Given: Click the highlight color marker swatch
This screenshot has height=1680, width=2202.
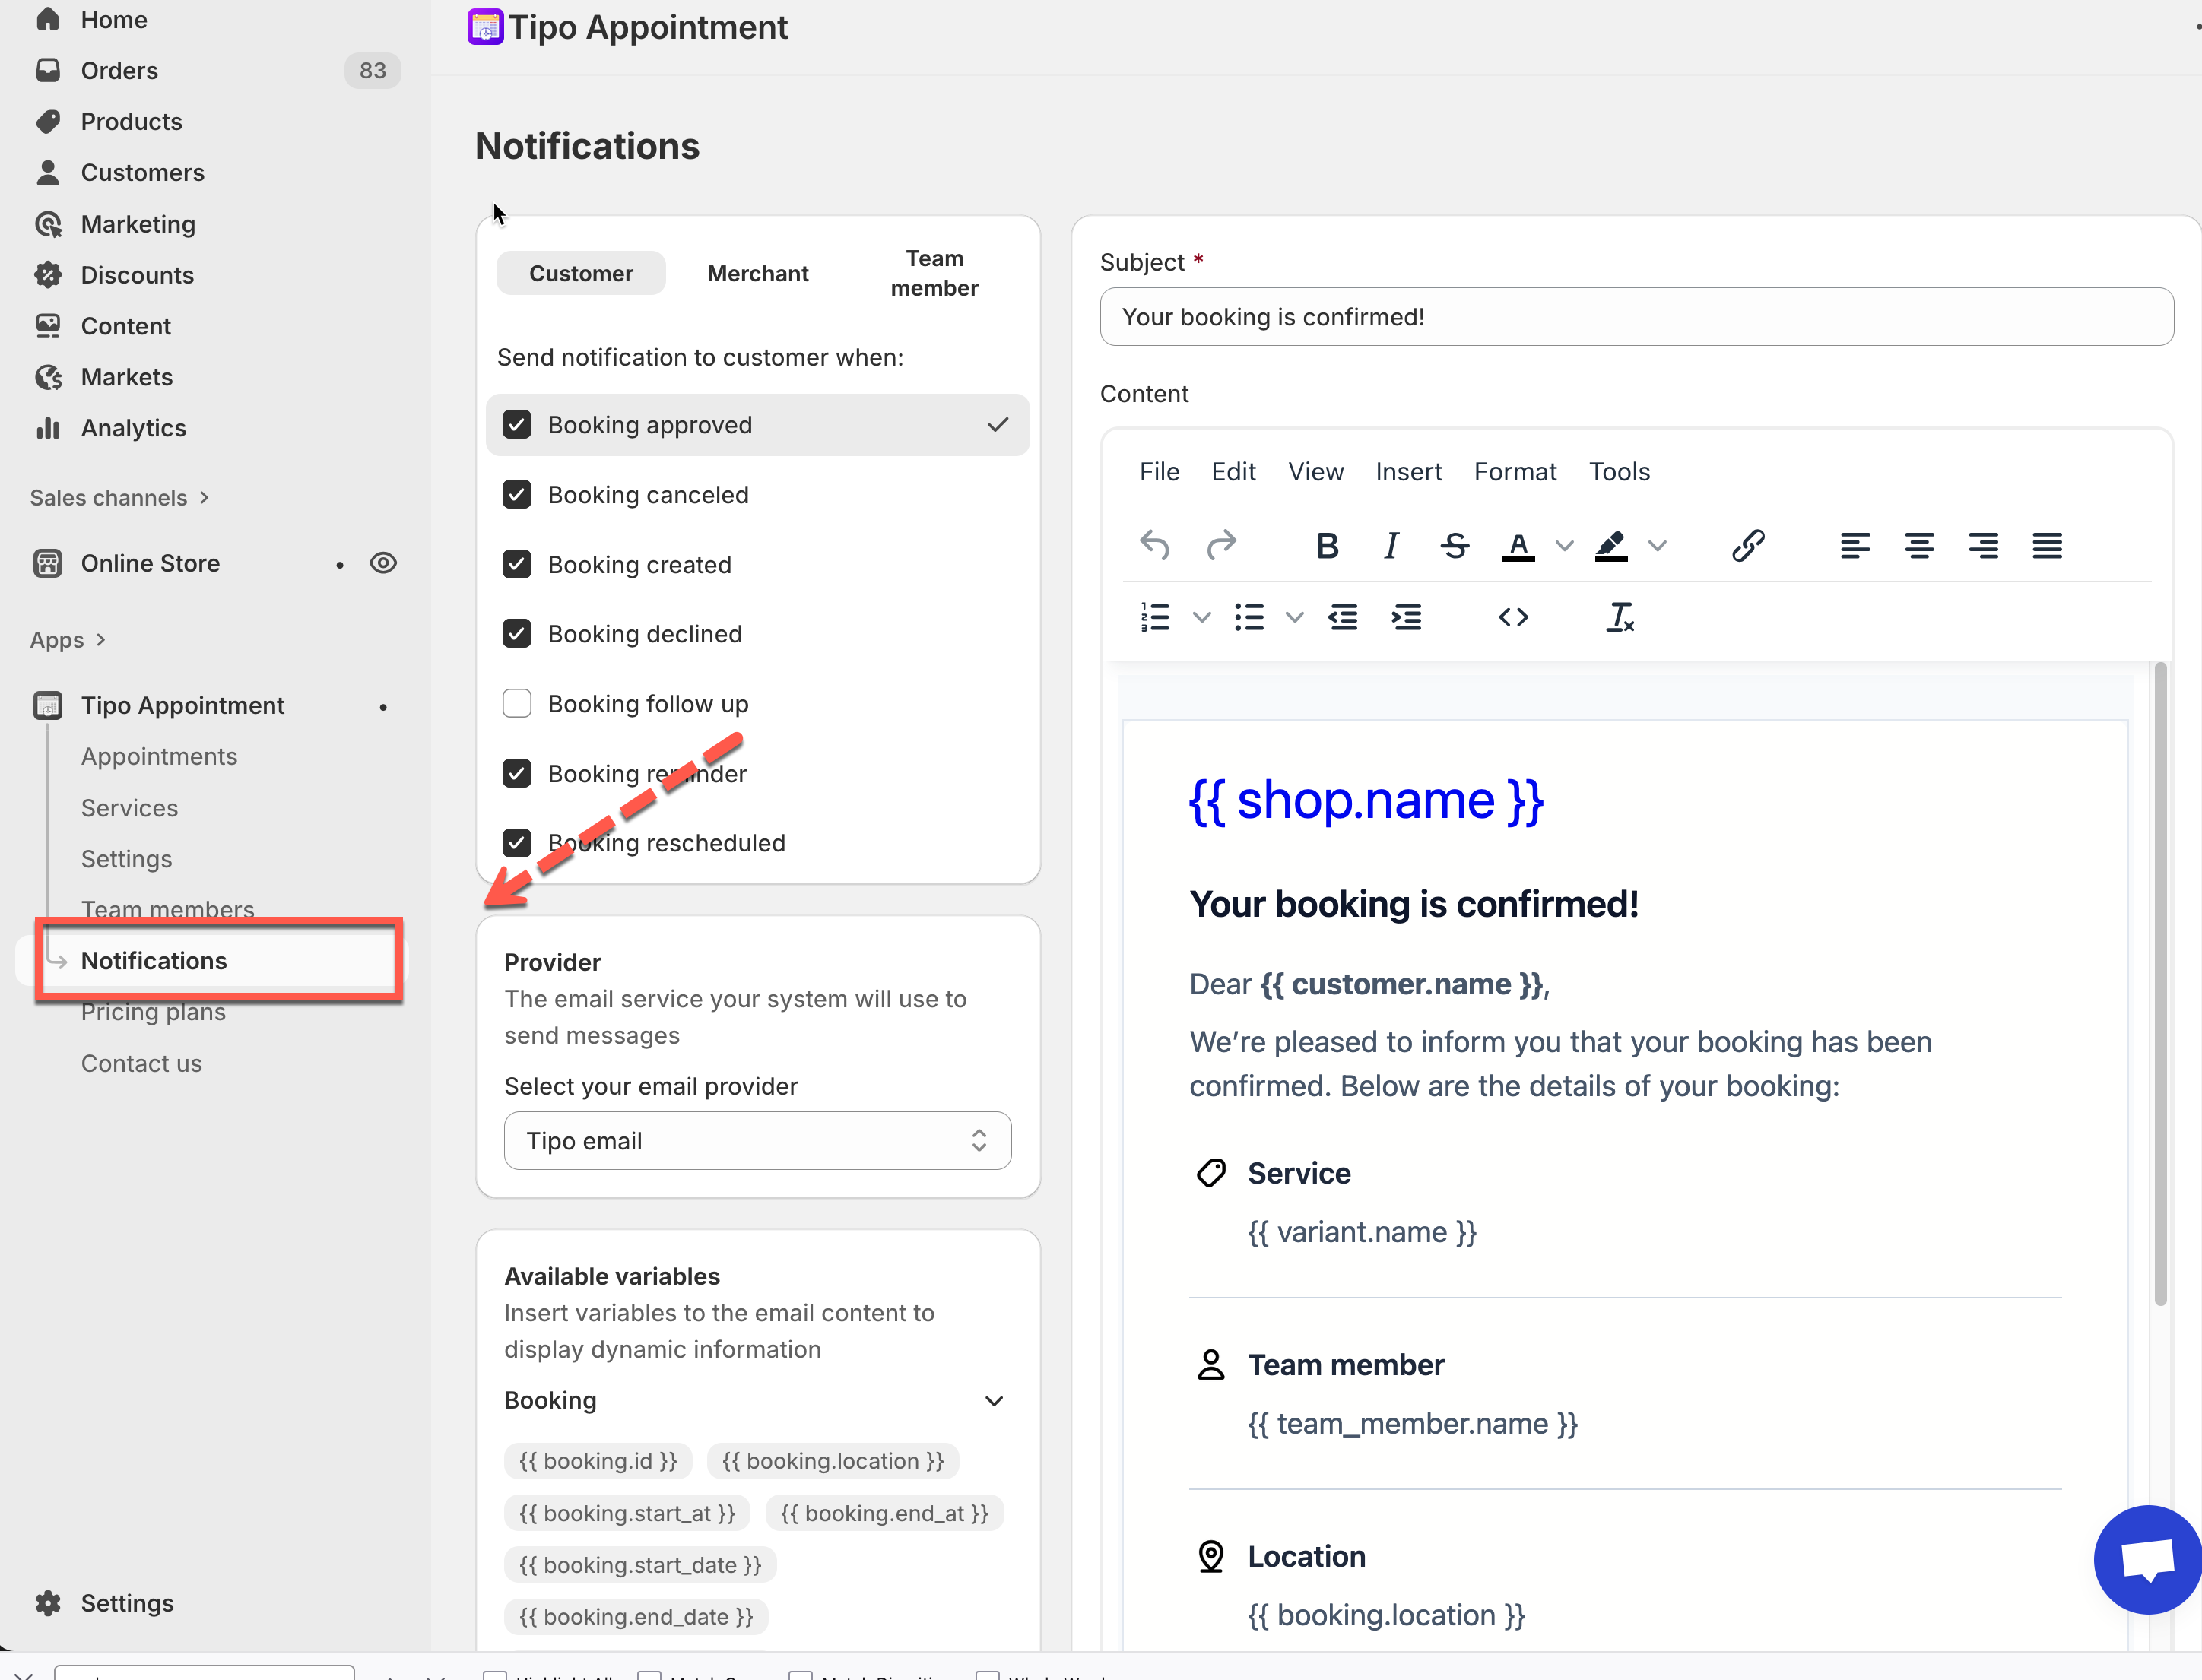Looking at the screenshot, I should coord(1610,546).
